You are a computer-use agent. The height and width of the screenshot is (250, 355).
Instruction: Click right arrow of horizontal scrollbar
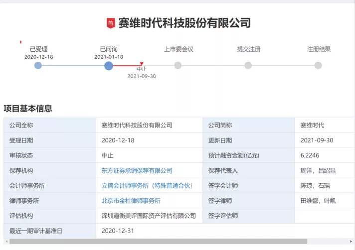coord(351,242)
